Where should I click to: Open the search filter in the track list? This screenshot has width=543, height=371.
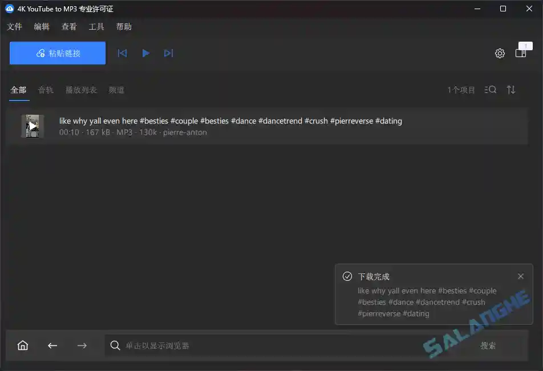(490, 90)
